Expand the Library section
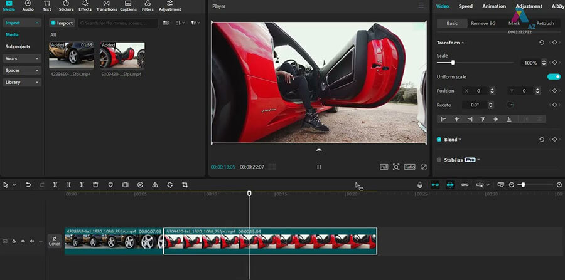Screen dimensions: 565x280 (22, 82)
